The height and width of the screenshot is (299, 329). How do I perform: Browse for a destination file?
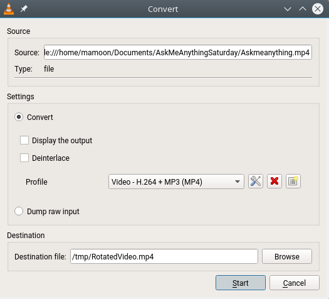click(x=287, y=256)
